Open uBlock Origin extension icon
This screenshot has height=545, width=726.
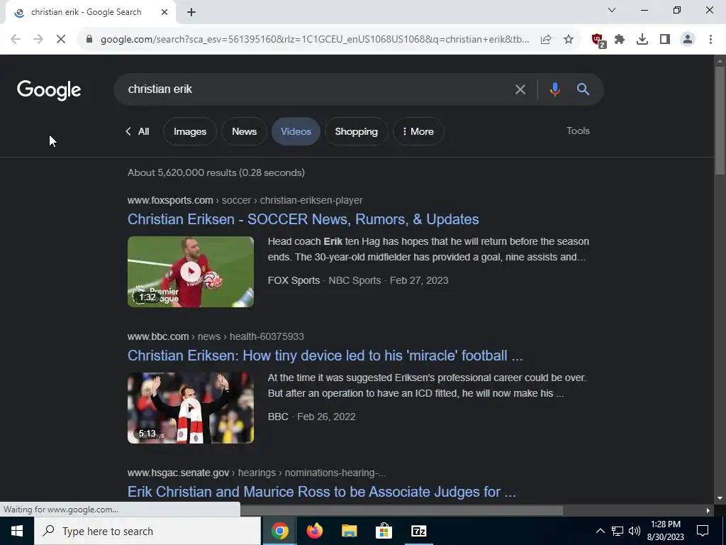click(x=598, y=40)
